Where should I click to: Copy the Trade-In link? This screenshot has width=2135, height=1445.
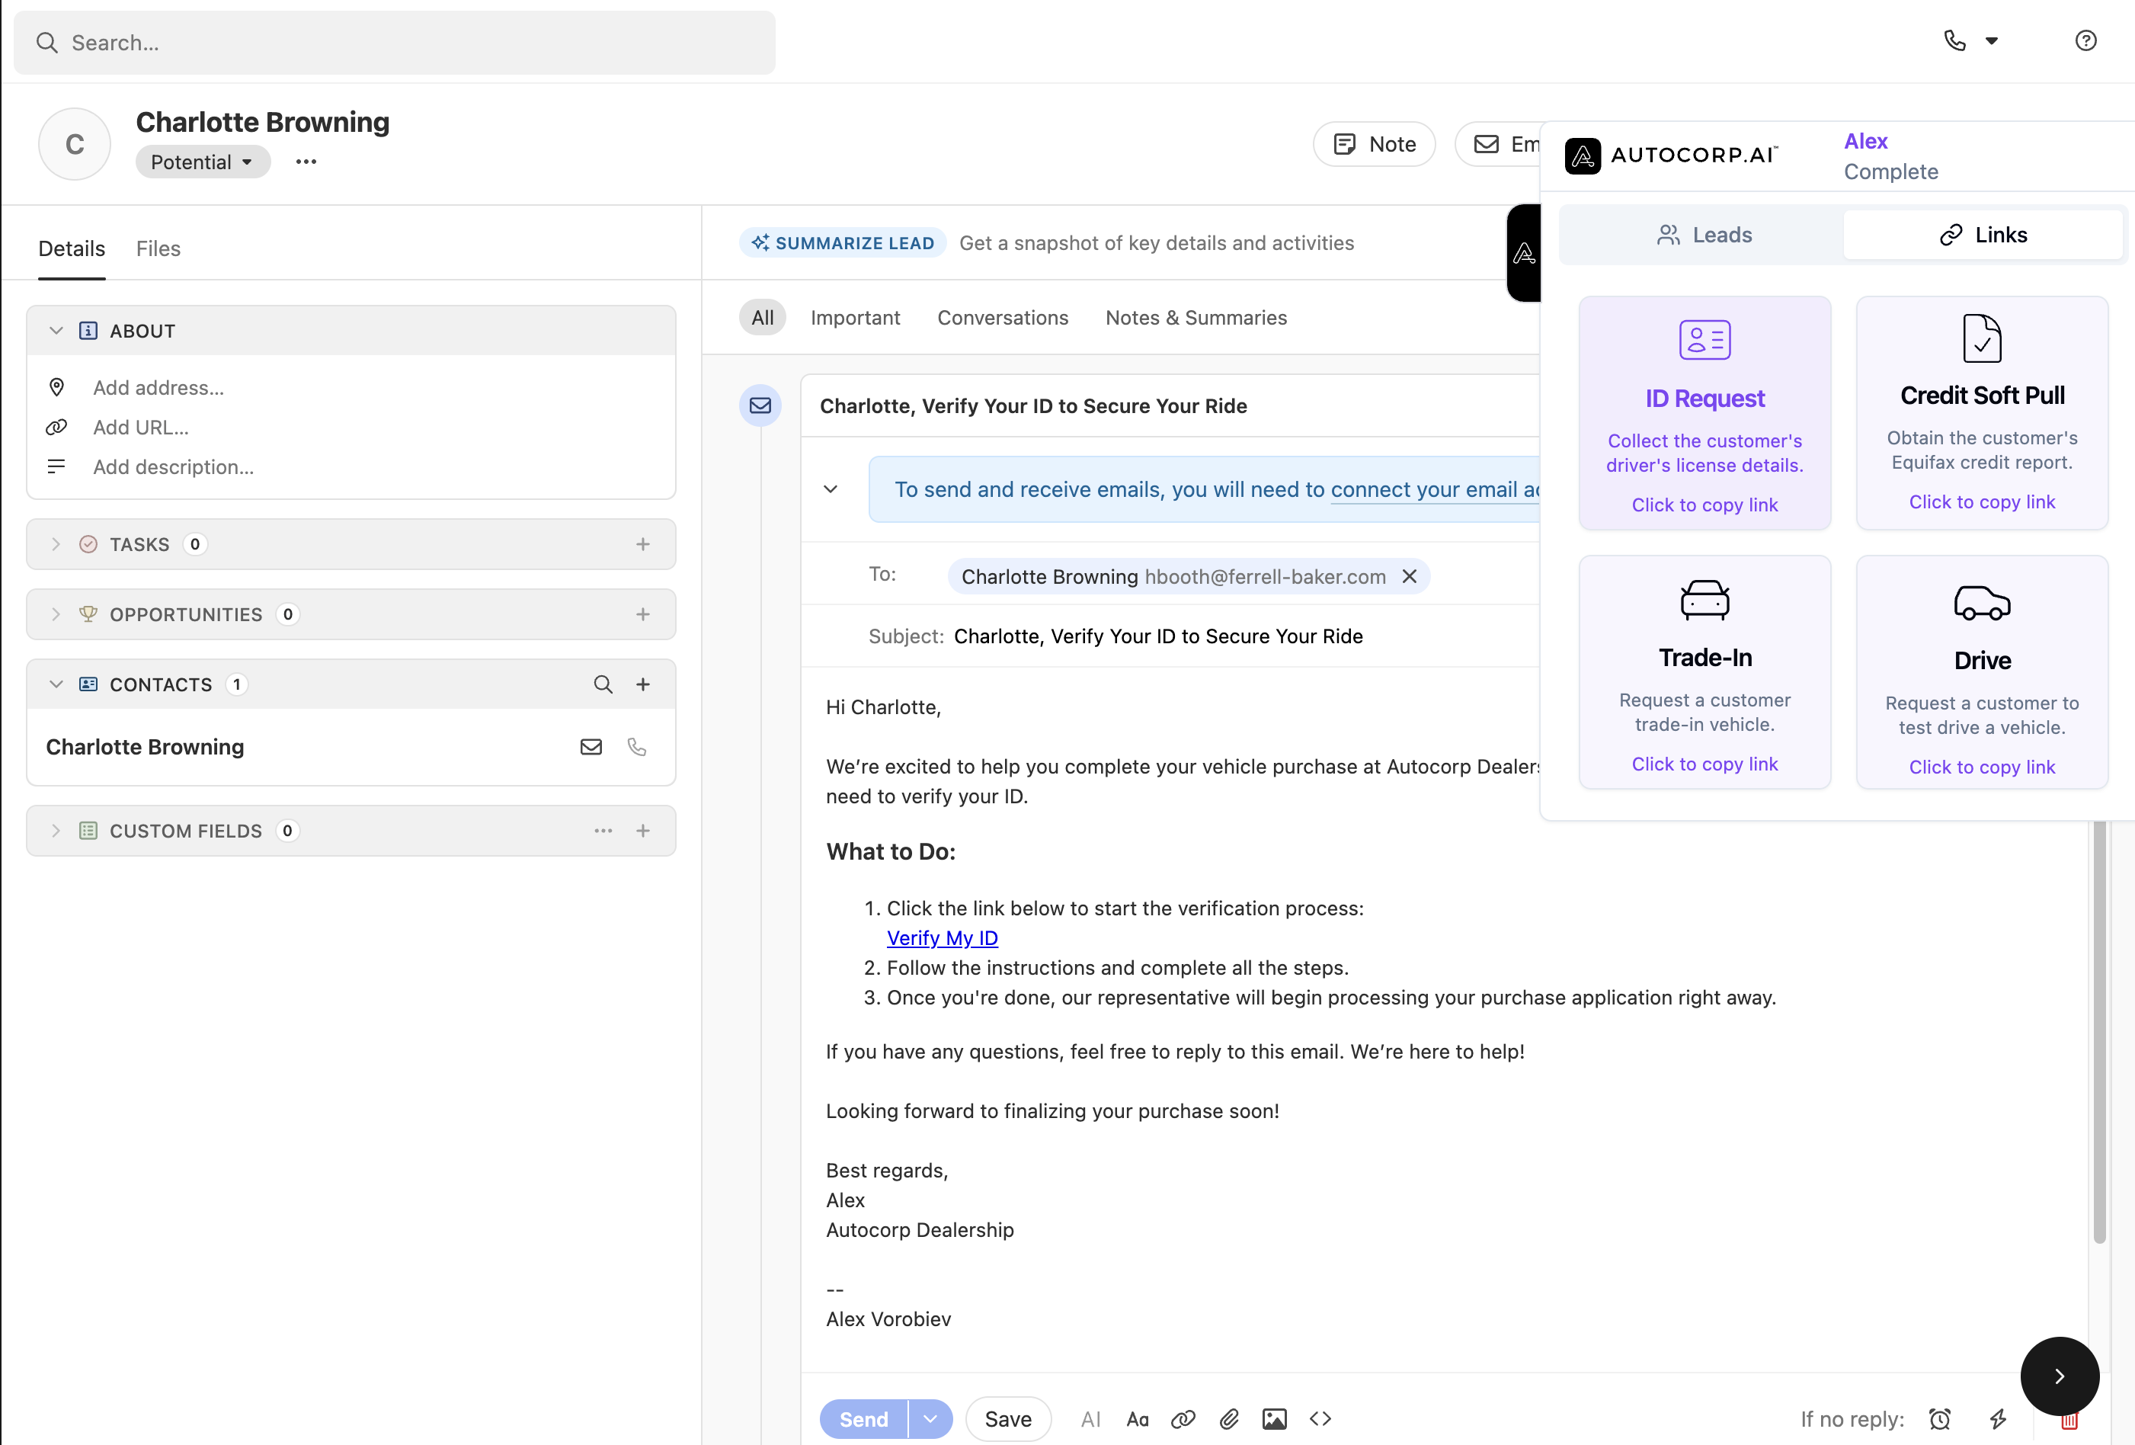point(1704,764)
